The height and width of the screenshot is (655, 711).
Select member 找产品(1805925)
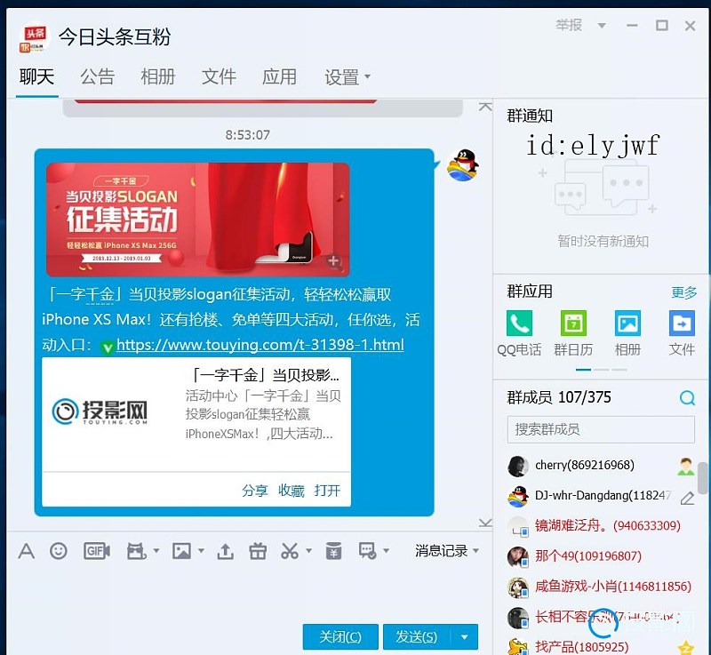601,647
